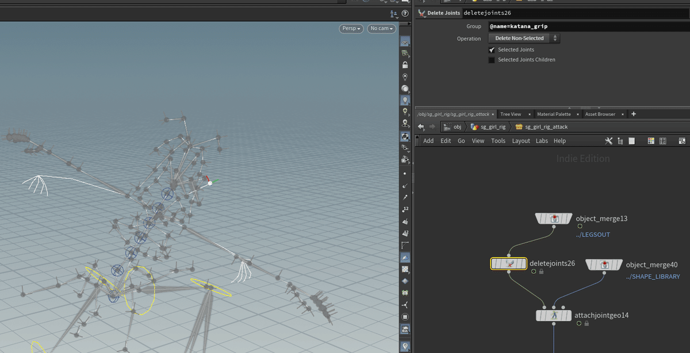Follow the ../SHAPE_LIBRARY reference link
Screen dimensions: 690x353
click(653, 276)
